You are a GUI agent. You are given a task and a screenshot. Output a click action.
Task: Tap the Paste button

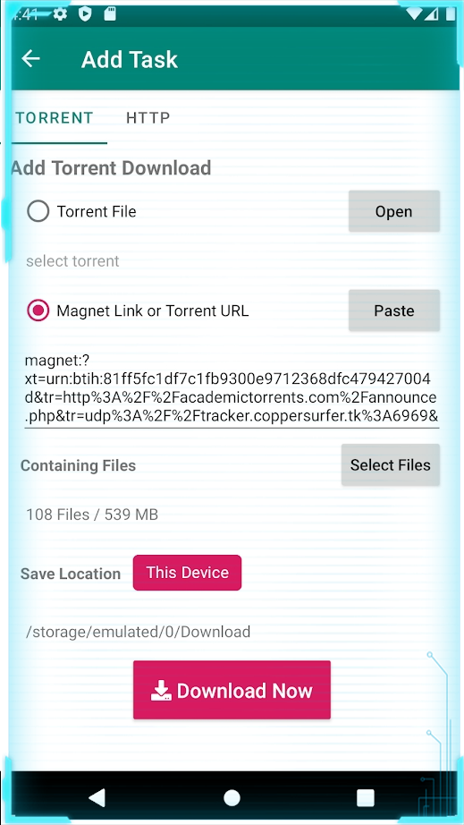coord(394,311)
